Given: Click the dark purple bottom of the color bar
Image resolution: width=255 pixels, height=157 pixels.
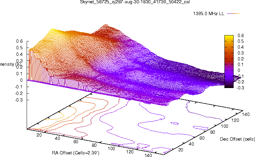Looking at the screenshot, I should pos(229,86).
